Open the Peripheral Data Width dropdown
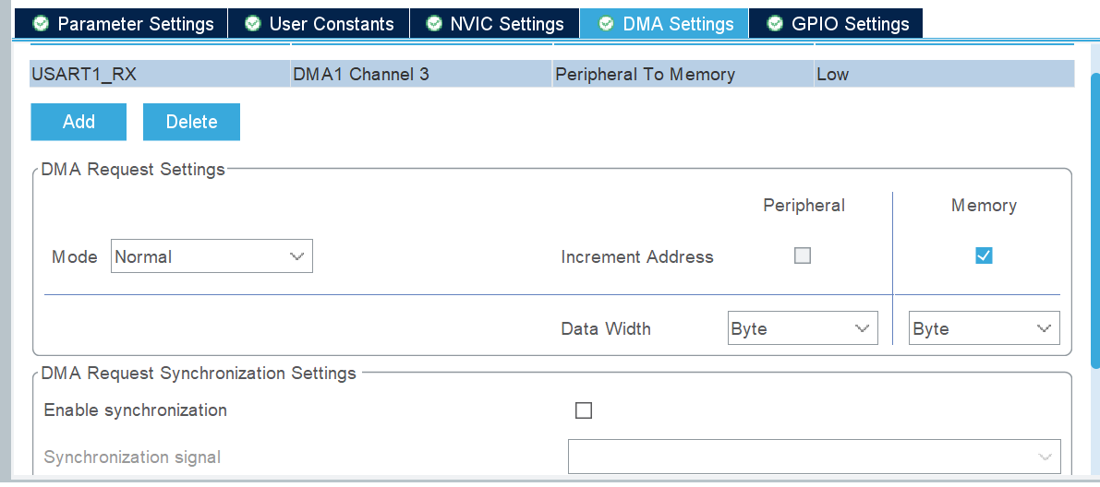1100x487 pixels. coord(802,328)
